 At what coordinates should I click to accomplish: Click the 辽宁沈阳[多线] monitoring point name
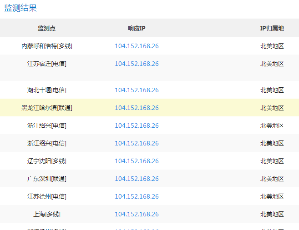[46, 161]
